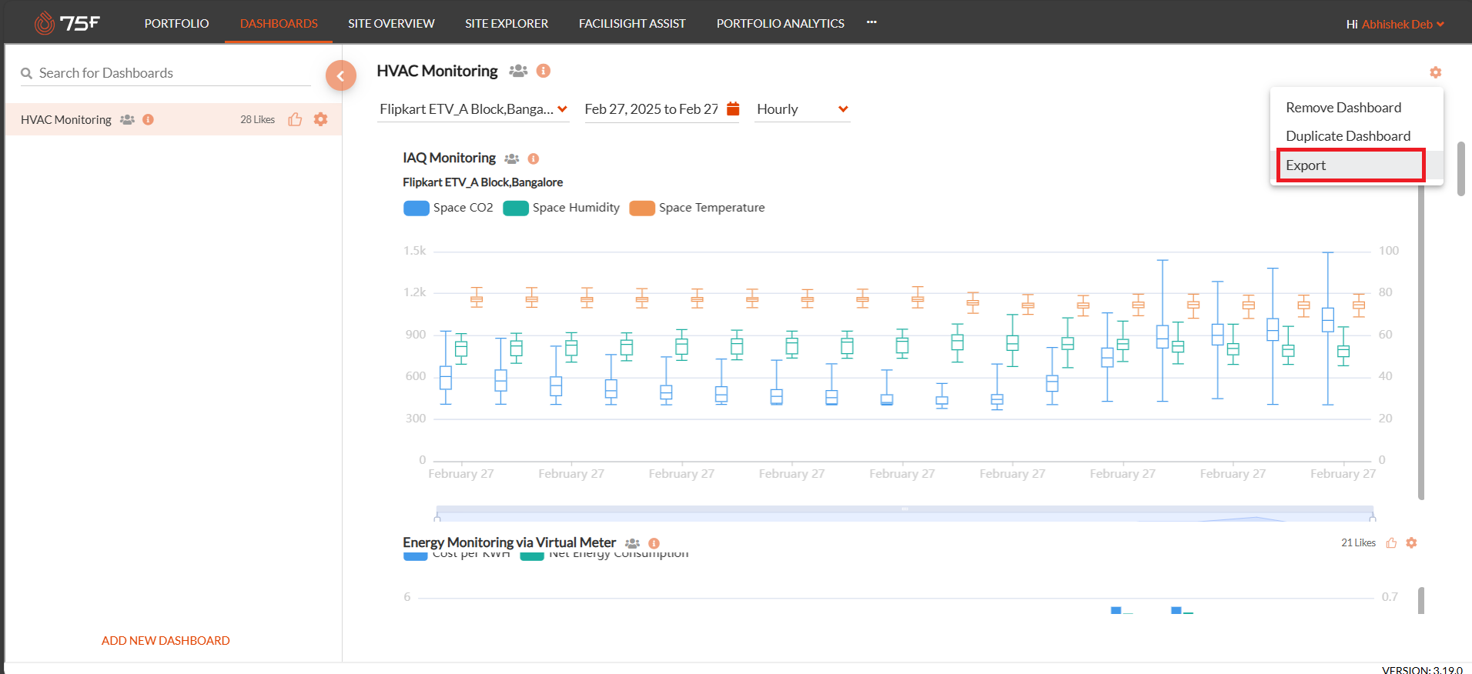Open the dashboard settings gear at top right
This screenshot has width=1472, height=674.
[1435, 72]
